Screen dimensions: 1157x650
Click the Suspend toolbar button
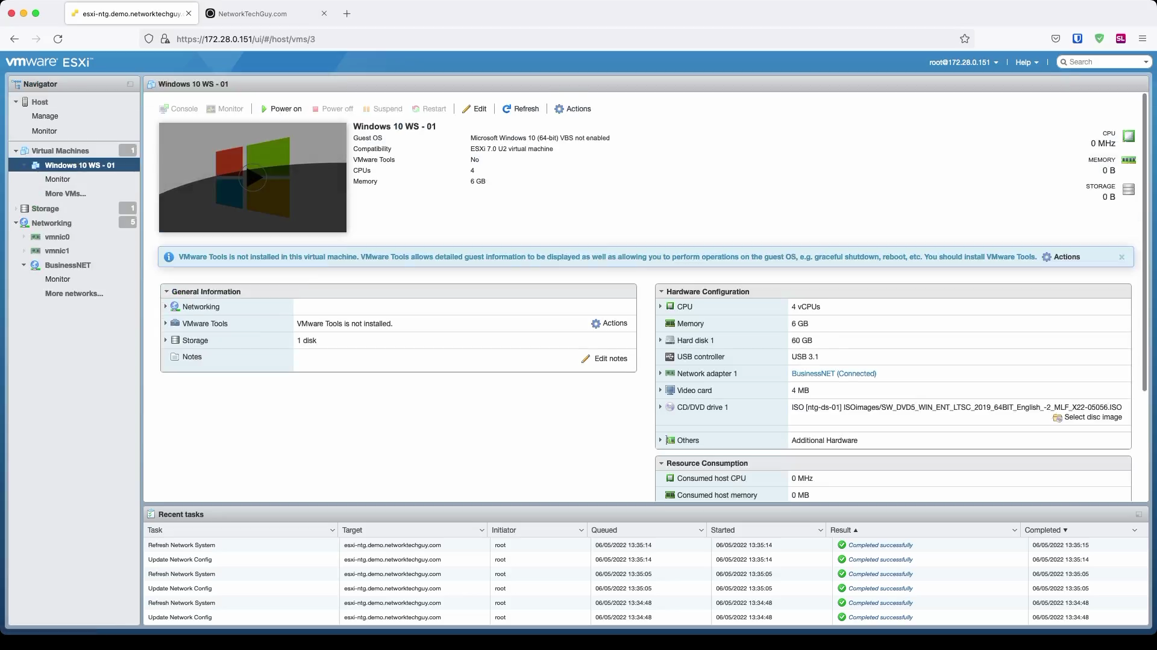382,109
